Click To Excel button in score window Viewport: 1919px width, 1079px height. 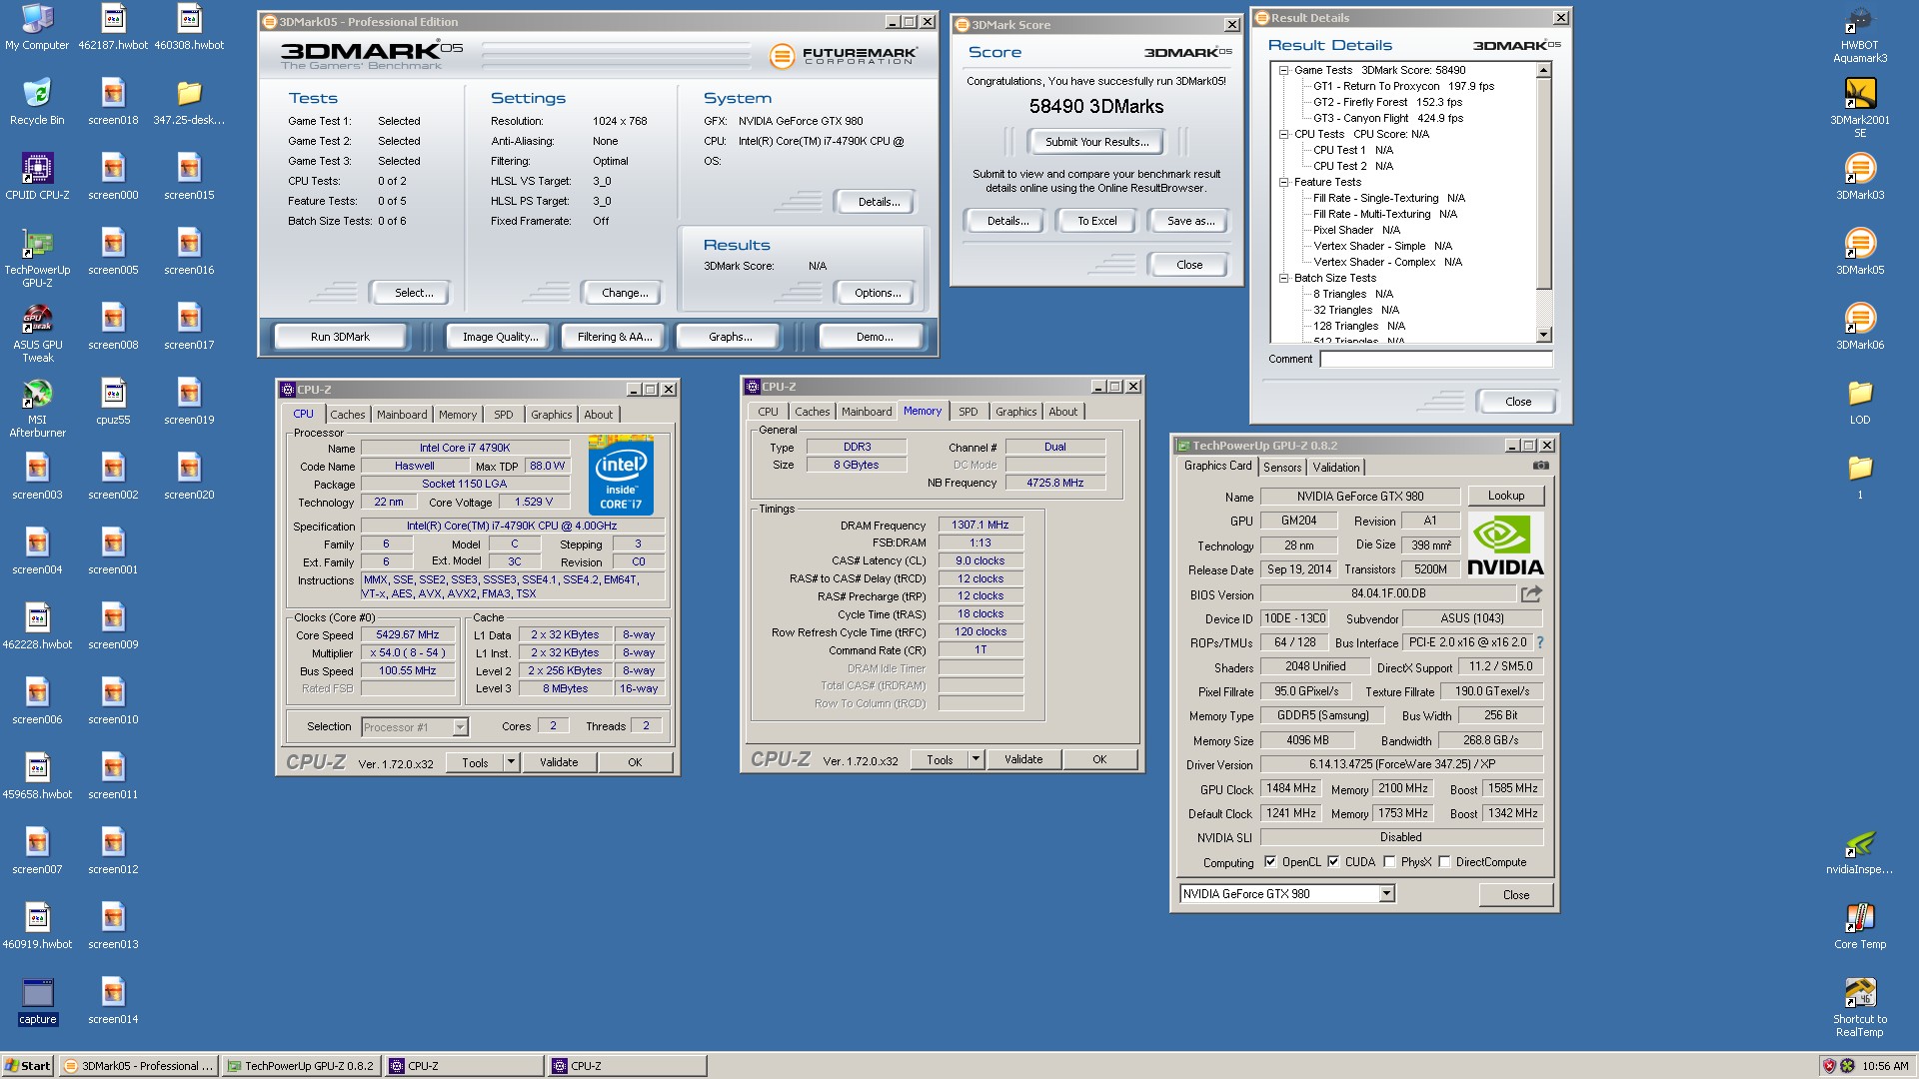click(1097, 221)
